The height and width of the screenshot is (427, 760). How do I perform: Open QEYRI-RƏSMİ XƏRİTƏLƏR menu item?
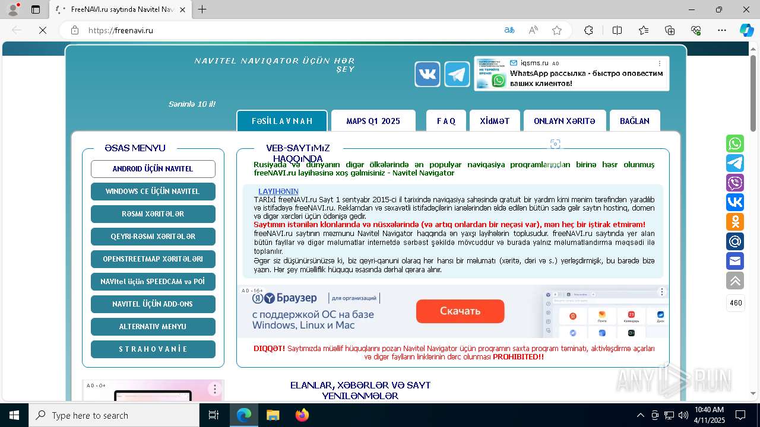(x=153, y=237)
